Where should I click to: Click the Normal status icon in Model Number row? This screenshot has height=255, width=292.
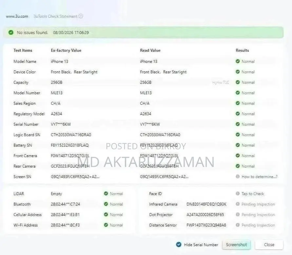tap(238, 93)
